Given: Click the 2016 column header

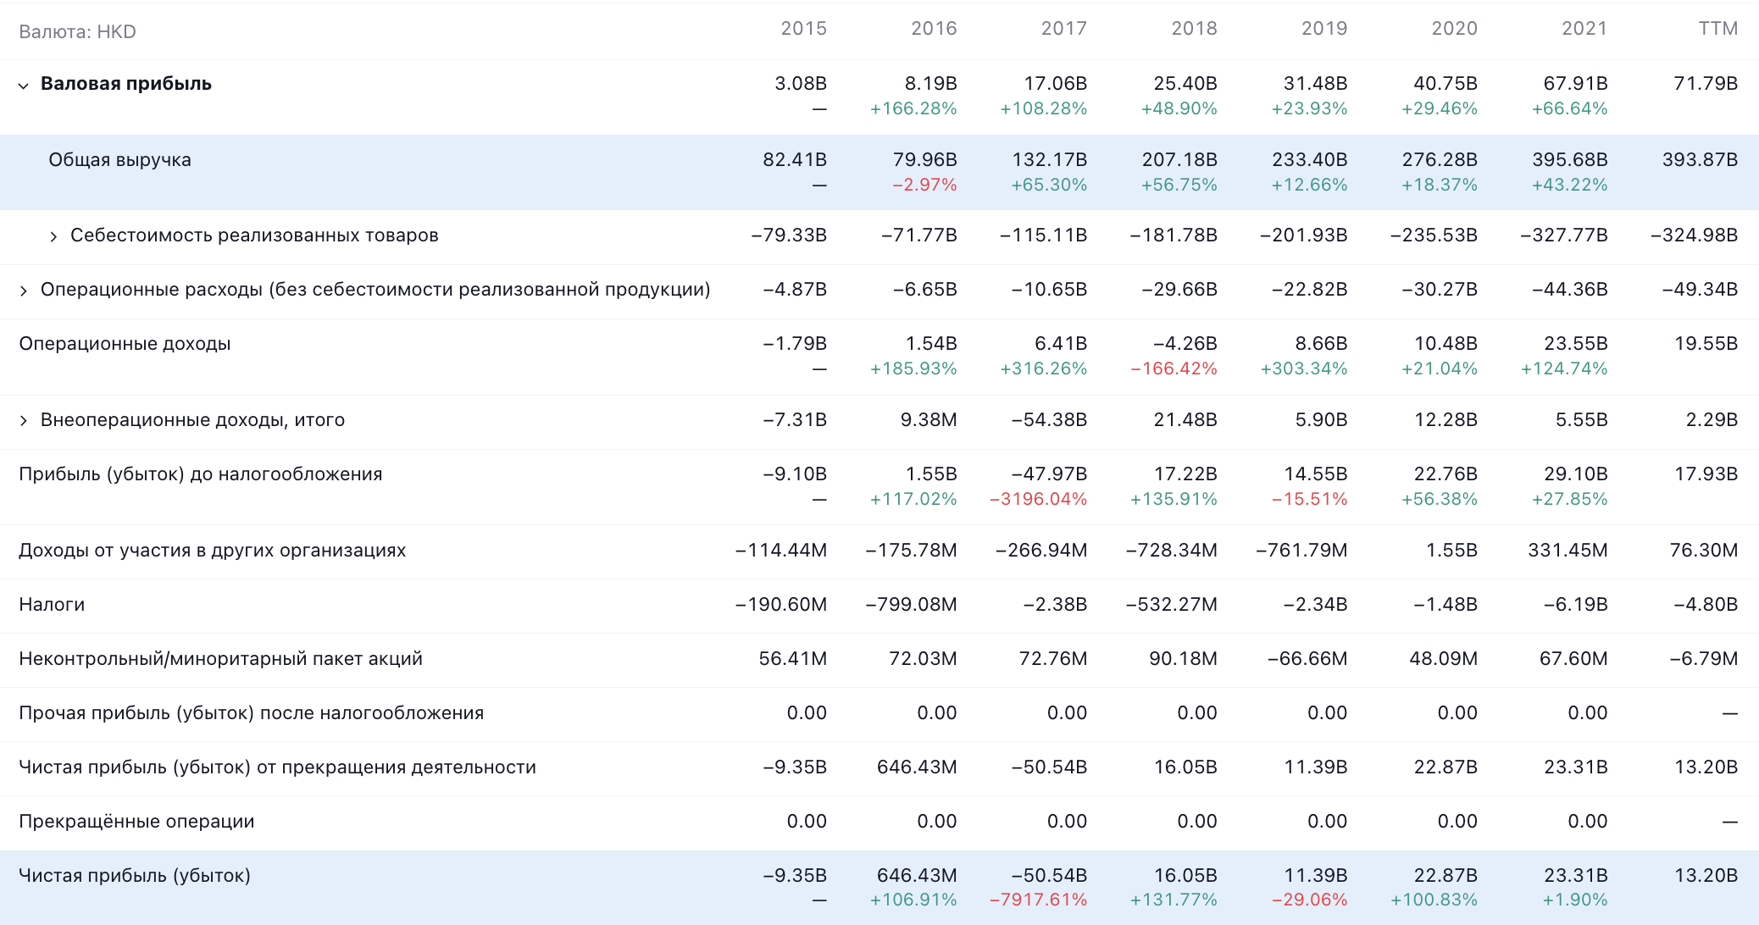Looking at the screenshot, I should (934, 29).
